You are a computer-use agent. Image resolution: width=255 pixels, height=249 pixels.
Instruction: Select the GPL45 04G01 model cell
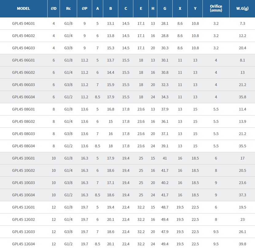click(x=23, y=24)
